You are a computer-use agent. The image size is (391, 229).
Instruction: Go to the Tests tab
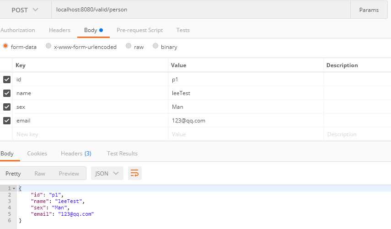tap(183, 30)
